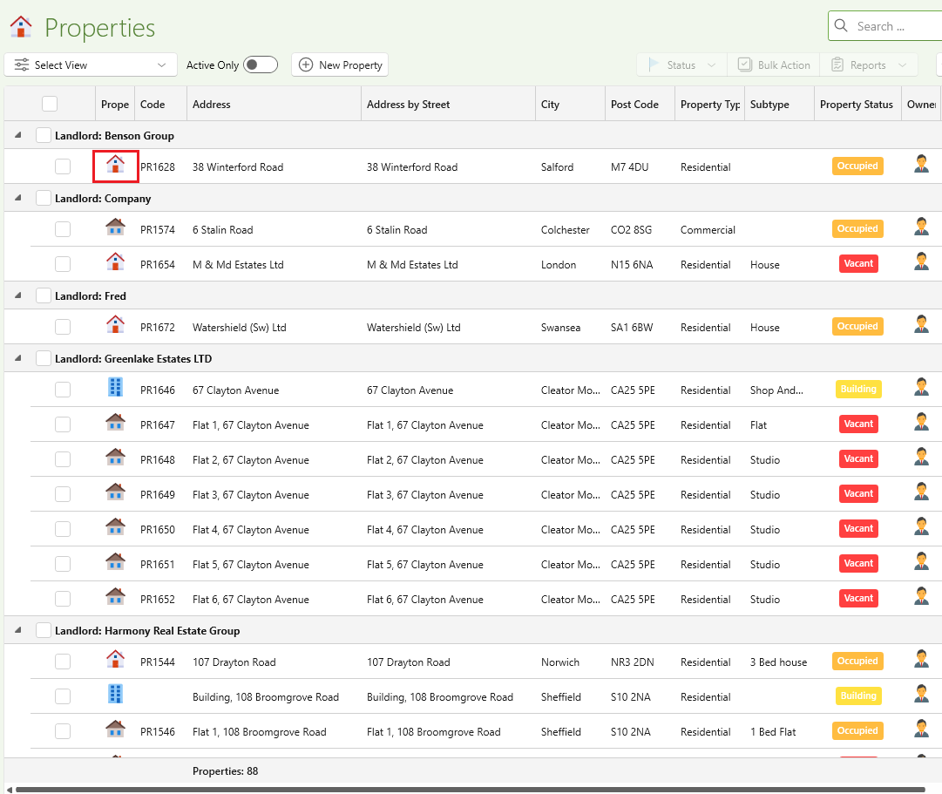Toggle the Active Only switch
This screenshot has height=794, width=942.
[x=261, y=64]
